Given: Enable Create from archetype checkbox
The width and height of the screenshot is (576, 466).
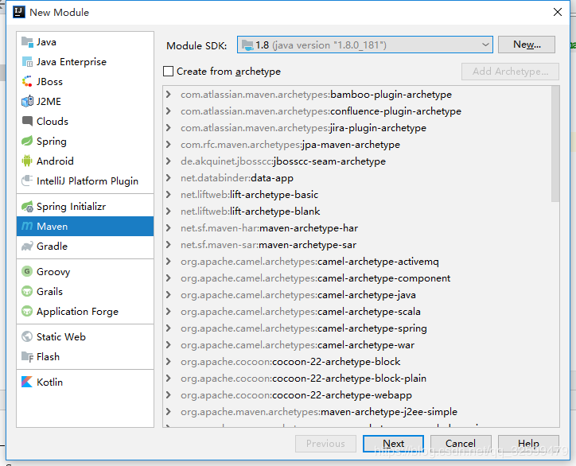Looking at the screenshot, I should 168,72.
